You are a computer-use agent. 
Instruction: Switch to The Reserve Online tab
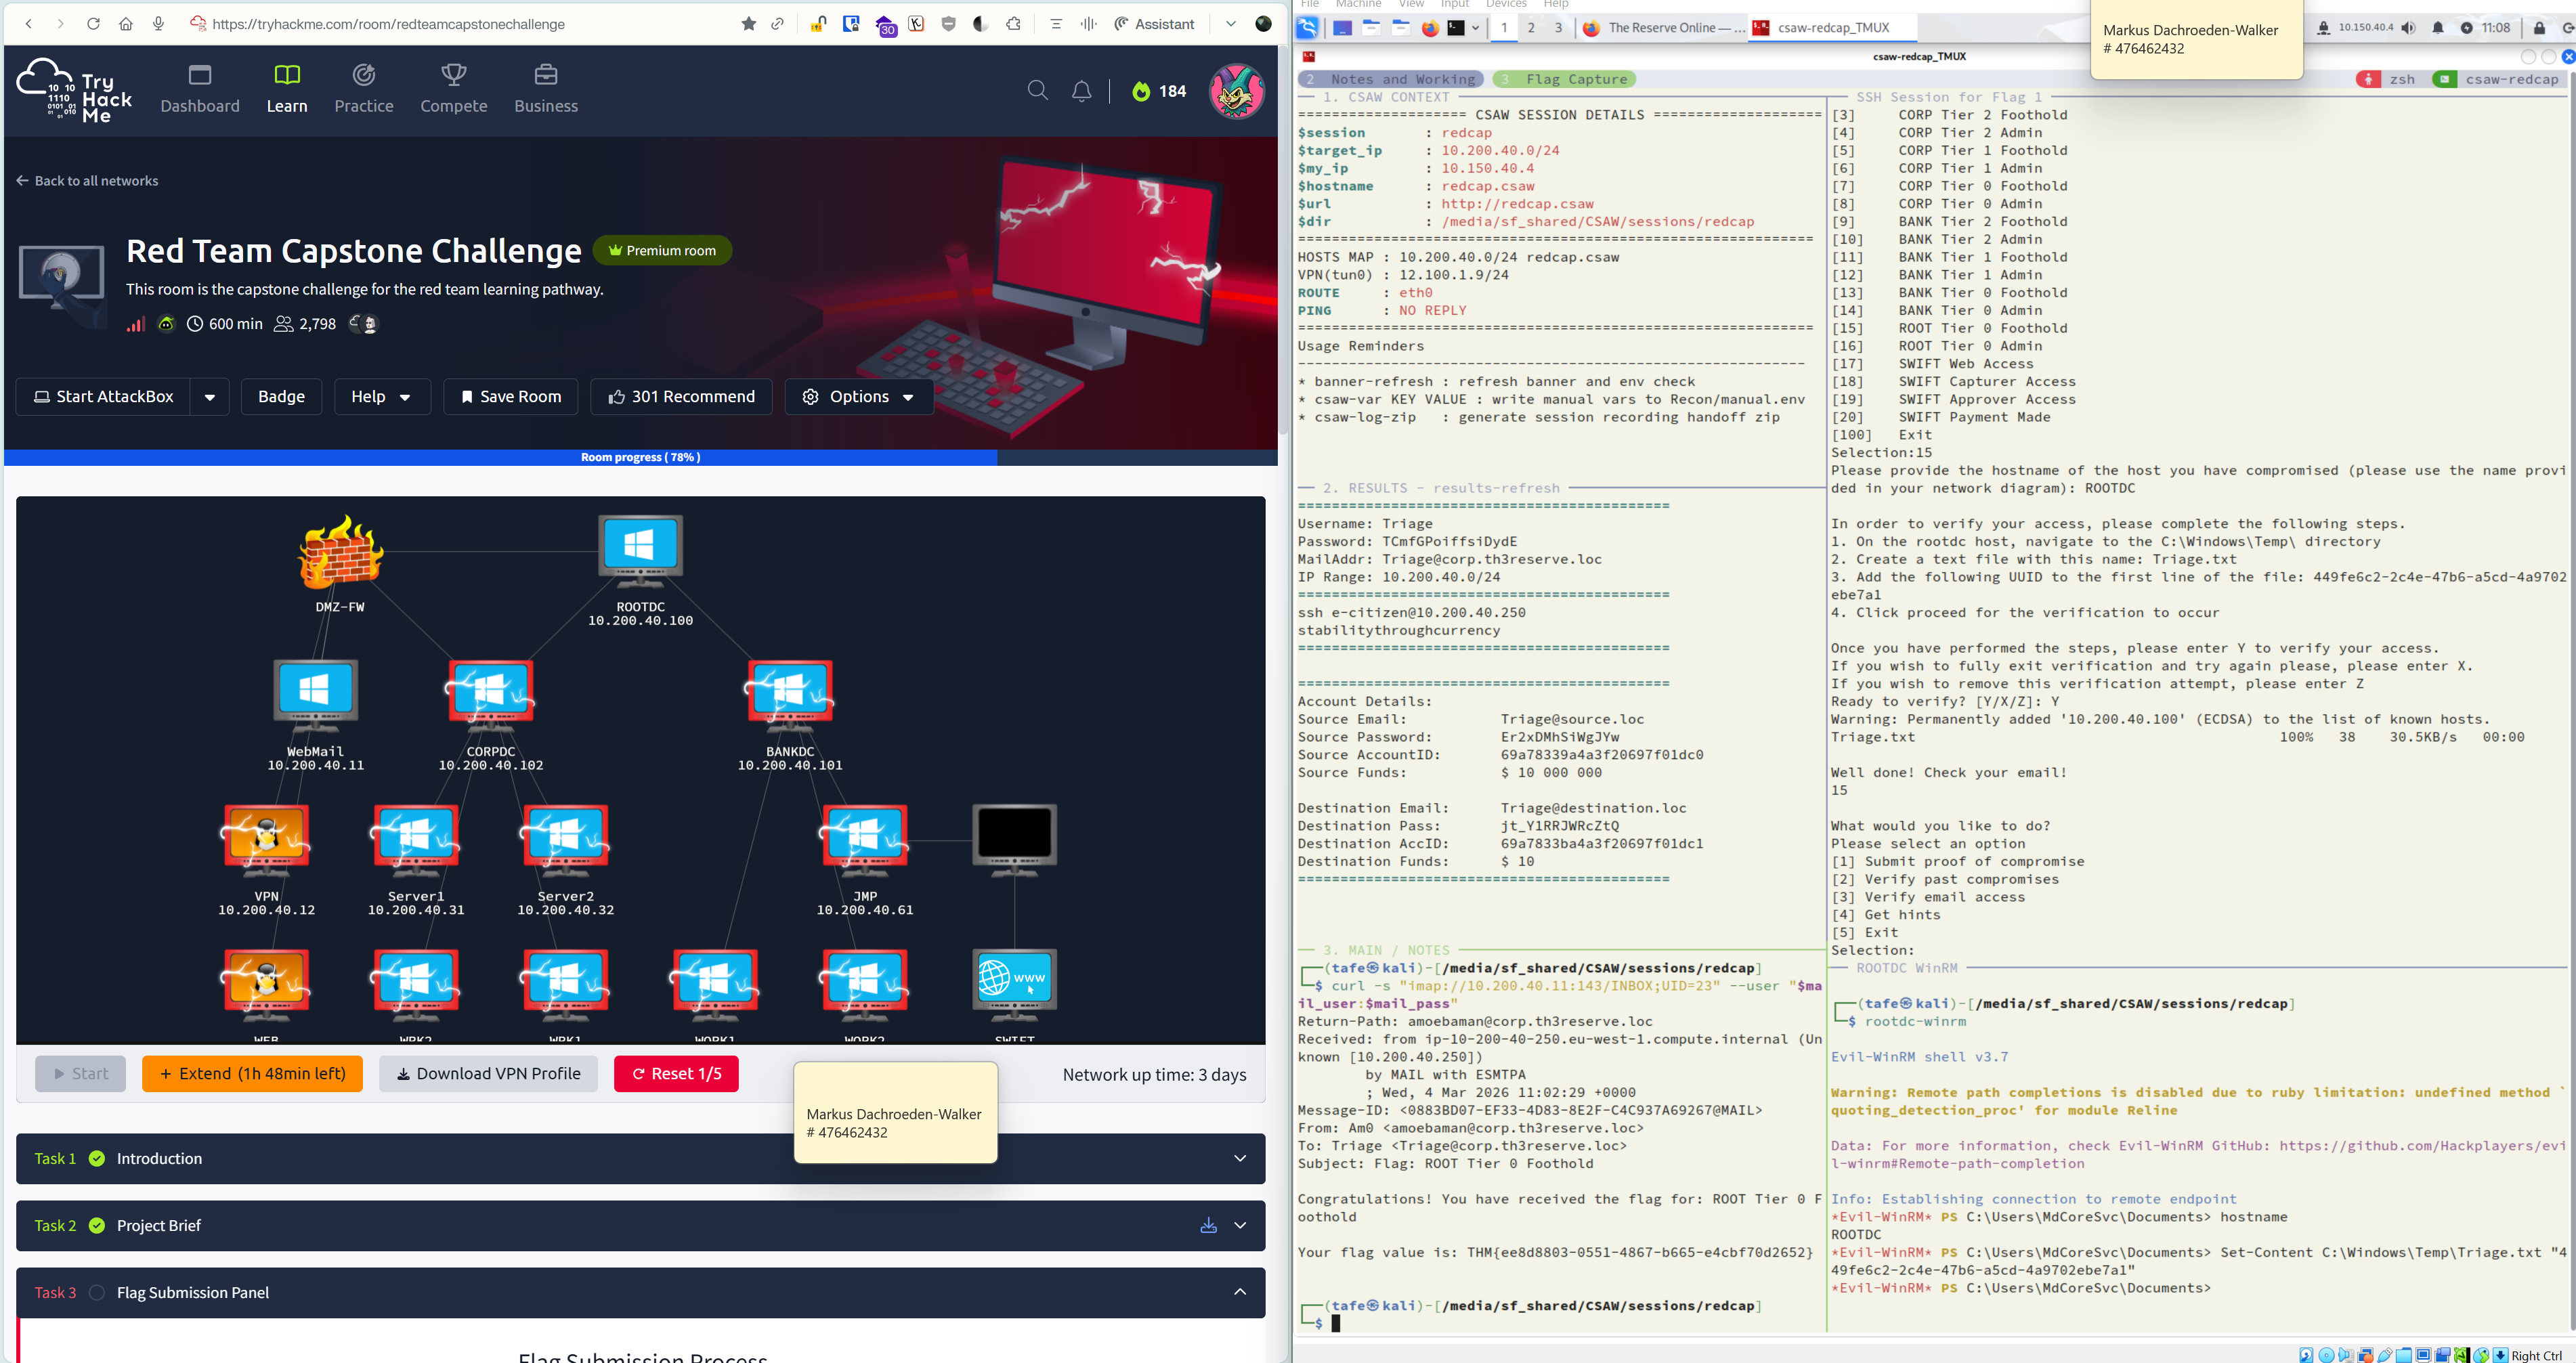click(x=1664, y=28)
